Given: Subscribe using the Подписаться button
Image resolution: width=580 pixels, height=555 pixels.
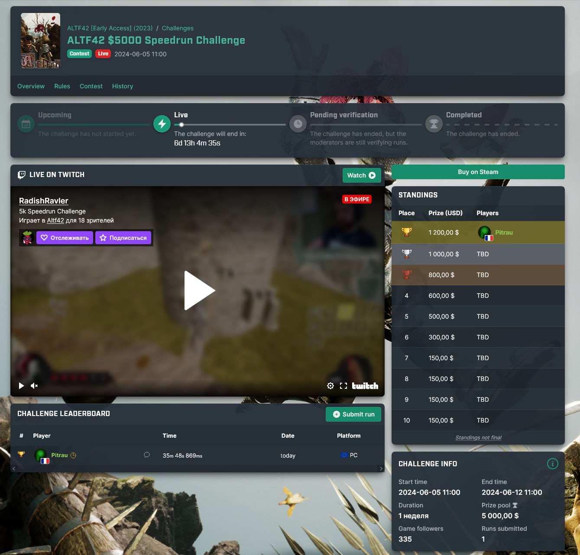Looking at the screenshot, I should [x=123, y=238].
